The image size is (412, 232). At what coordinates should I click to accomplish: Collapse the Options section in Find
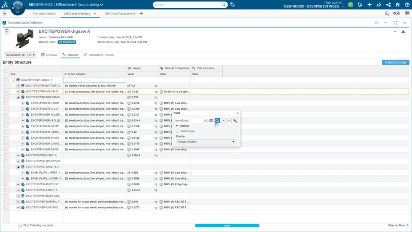(x=177, y=126)
